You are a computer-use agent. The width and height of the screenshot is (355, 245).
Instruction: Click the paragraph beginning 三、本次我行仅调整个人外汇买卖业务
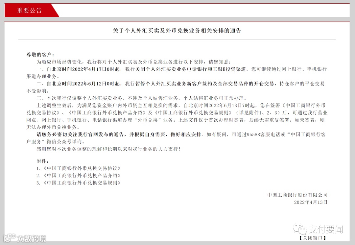point(141,98)
